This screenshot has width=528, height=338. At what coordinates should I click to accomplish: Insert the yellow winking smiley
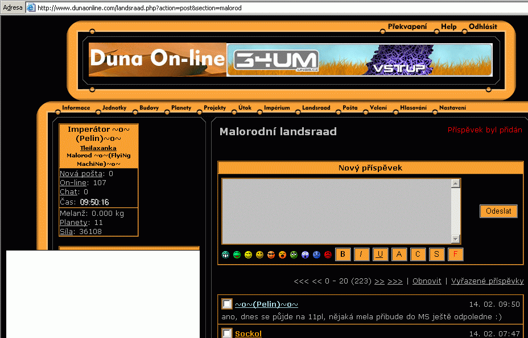pos(249,255)
